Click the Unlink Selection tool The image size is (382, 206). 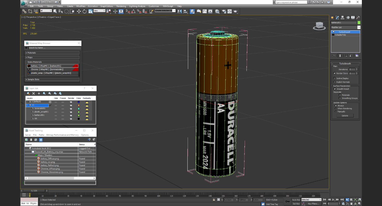click(x=30, y=11)
